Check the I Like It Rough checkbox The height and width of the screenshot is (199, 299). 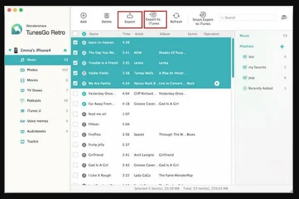pyautogui.click(x=75, y=176)
